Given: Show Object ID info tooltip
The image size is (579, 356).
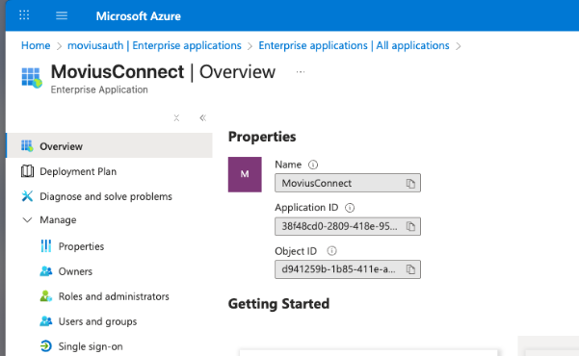Looking at the screenshot, I should [331, 251].
